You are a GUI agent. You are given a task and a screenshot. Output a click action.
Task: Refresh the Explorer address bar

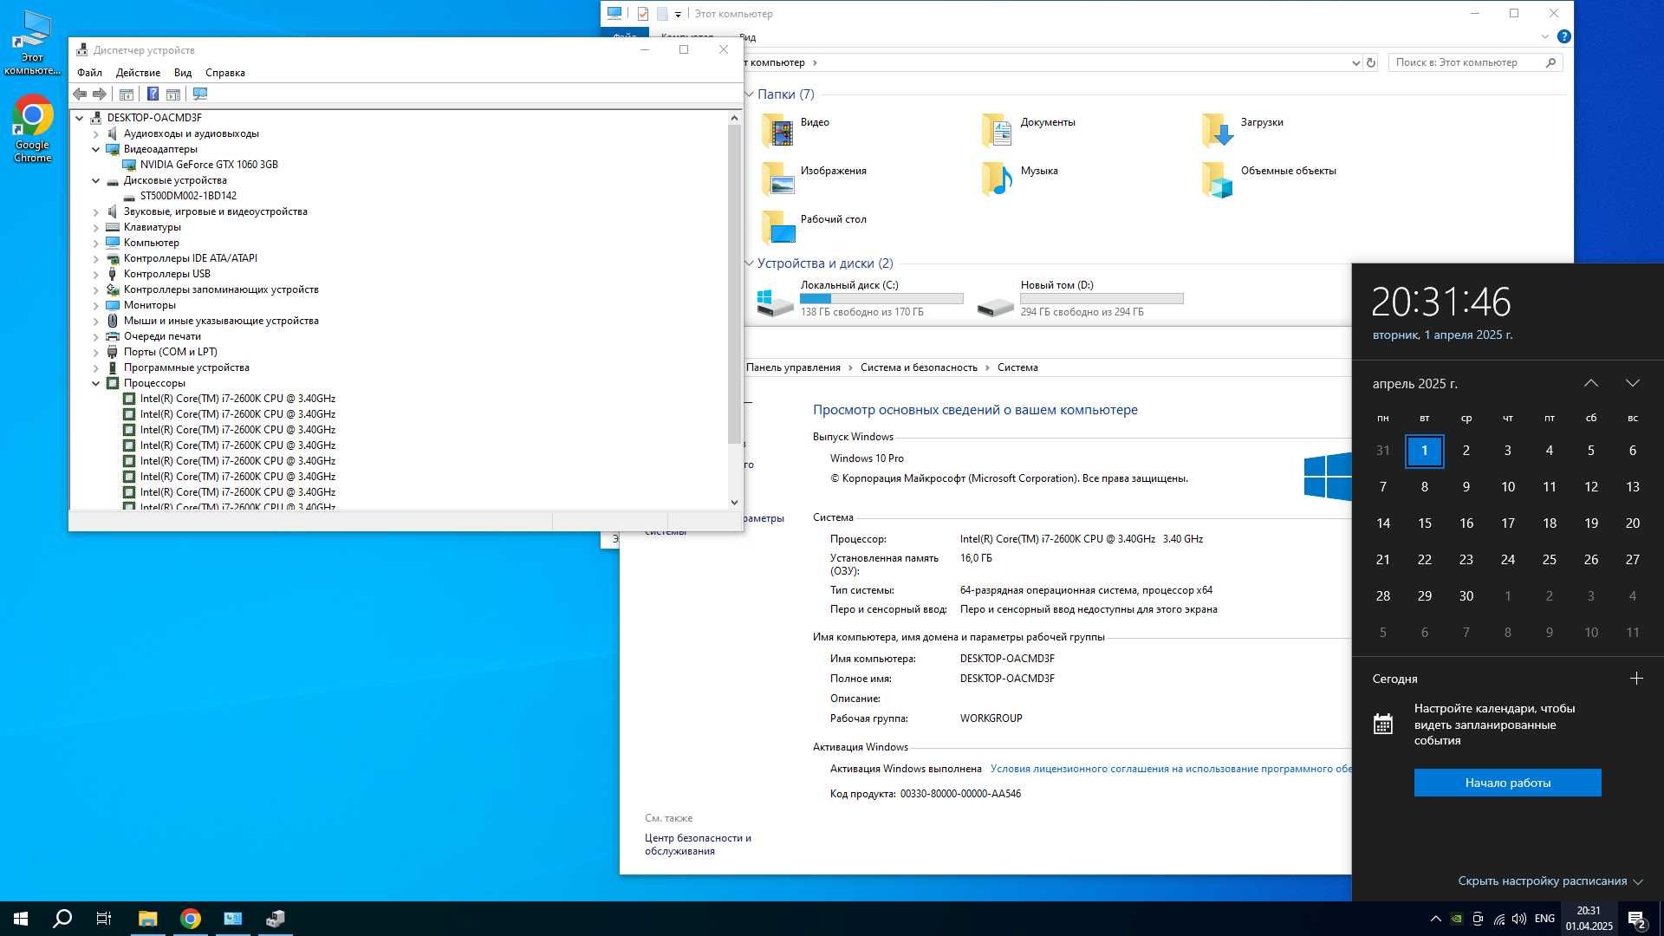[x=1371, y=62]
